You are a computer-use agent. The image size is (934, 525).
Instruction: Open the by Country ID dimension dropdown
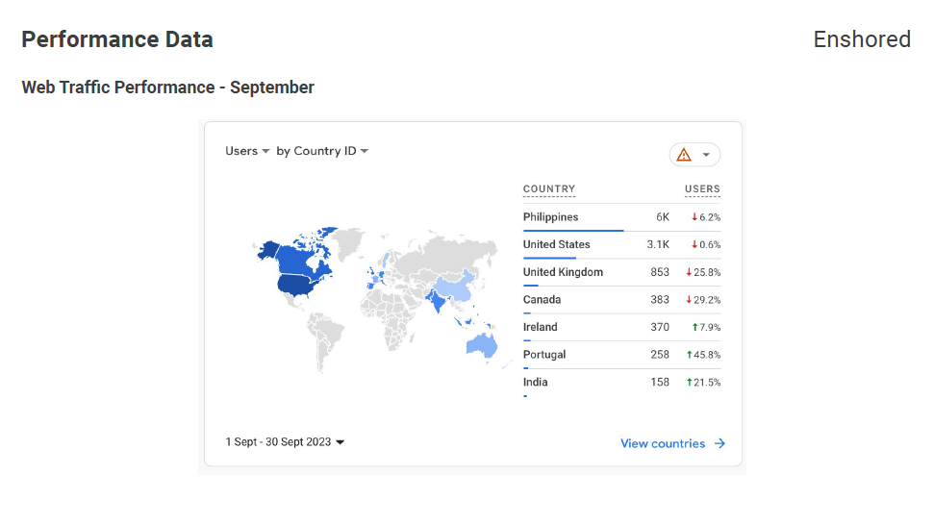[x=322, y=151]
